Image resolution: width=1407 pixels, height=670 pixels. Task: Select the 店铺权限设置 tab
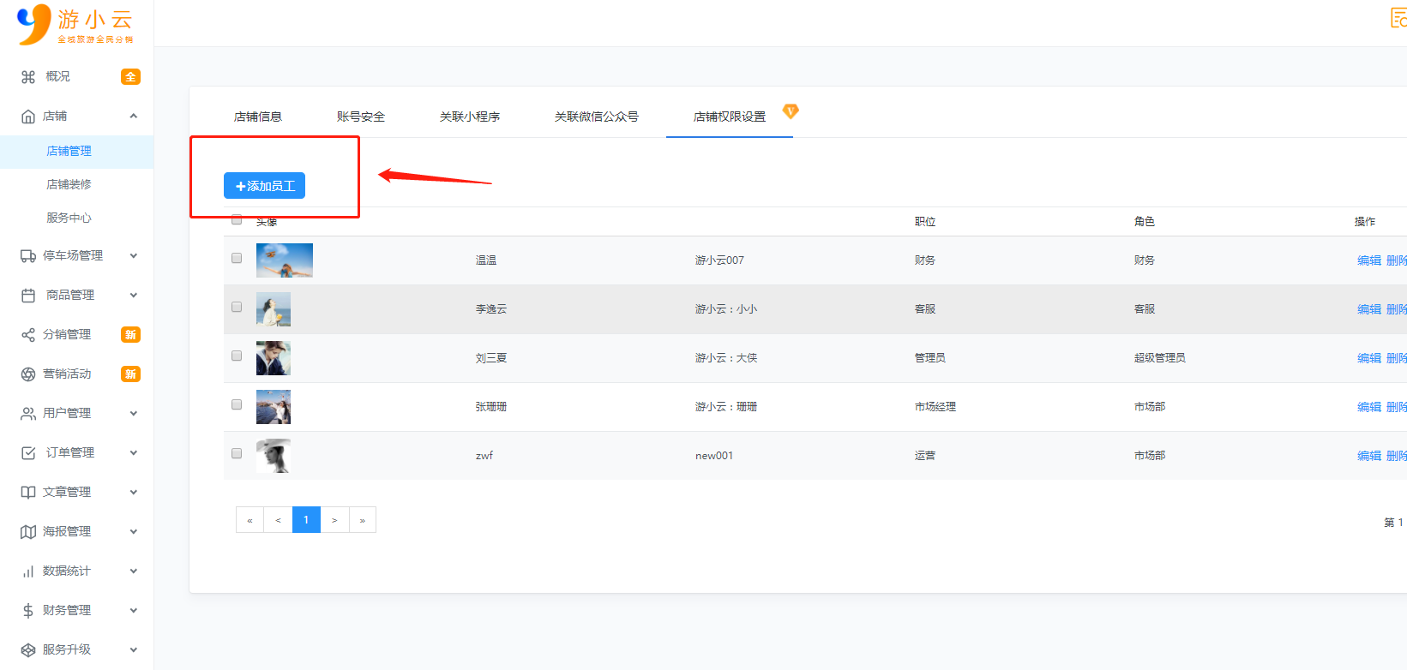coord(730,117)
